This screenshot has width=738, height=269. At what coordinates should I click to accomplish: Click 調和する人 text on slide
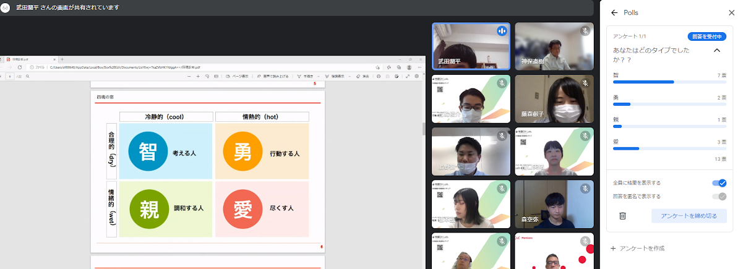(x=189, y=208)
